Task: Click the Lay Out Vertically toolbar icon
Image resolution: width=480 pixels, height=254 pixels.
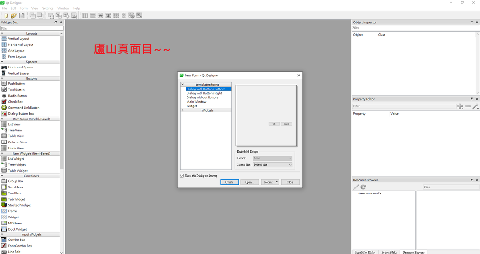Action: click(93, 15)
